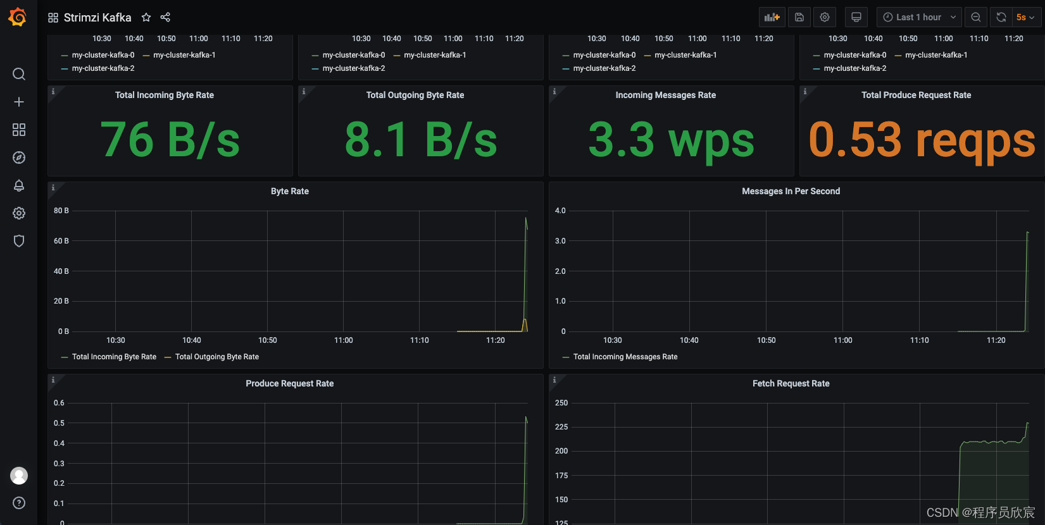The width and height of the screenshot is (1045, 525).
Task: Zoom out the time range
Action: [976, 17]
